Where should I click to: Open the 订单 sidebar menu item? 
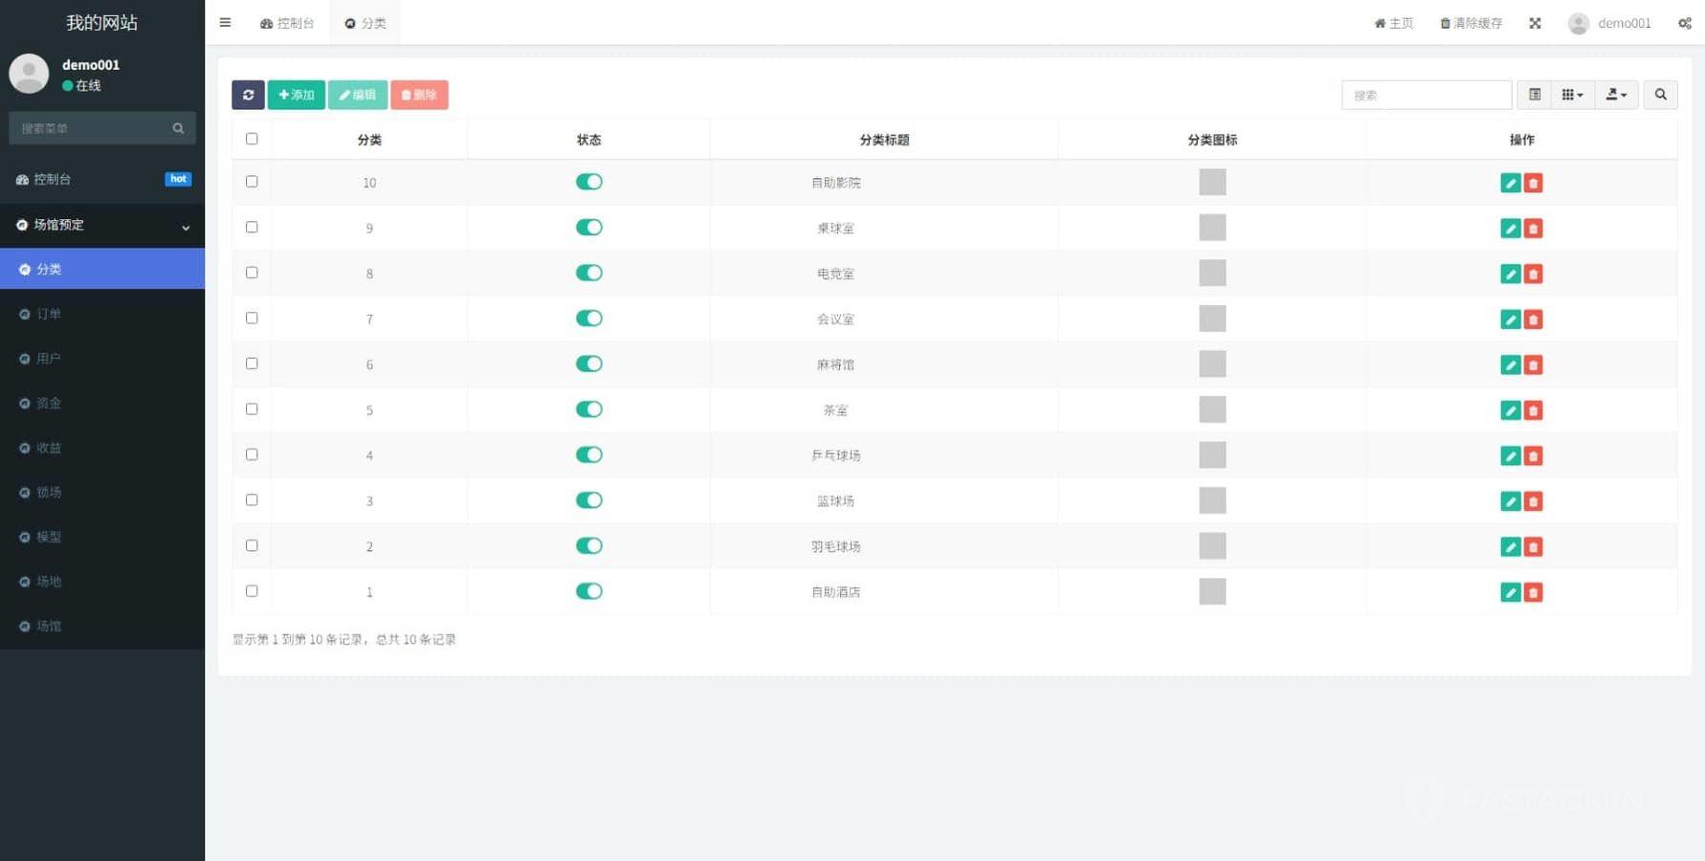pyautogui.click(x=49, y=314)
